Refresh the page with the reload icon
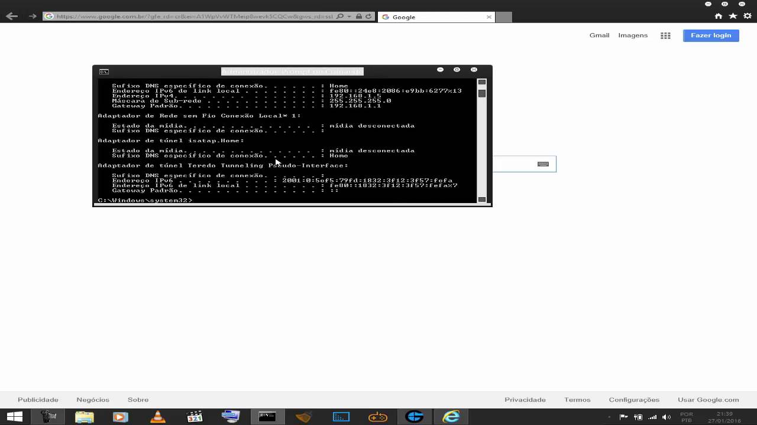This screenshot has width=757, height=425. (369, 17)
